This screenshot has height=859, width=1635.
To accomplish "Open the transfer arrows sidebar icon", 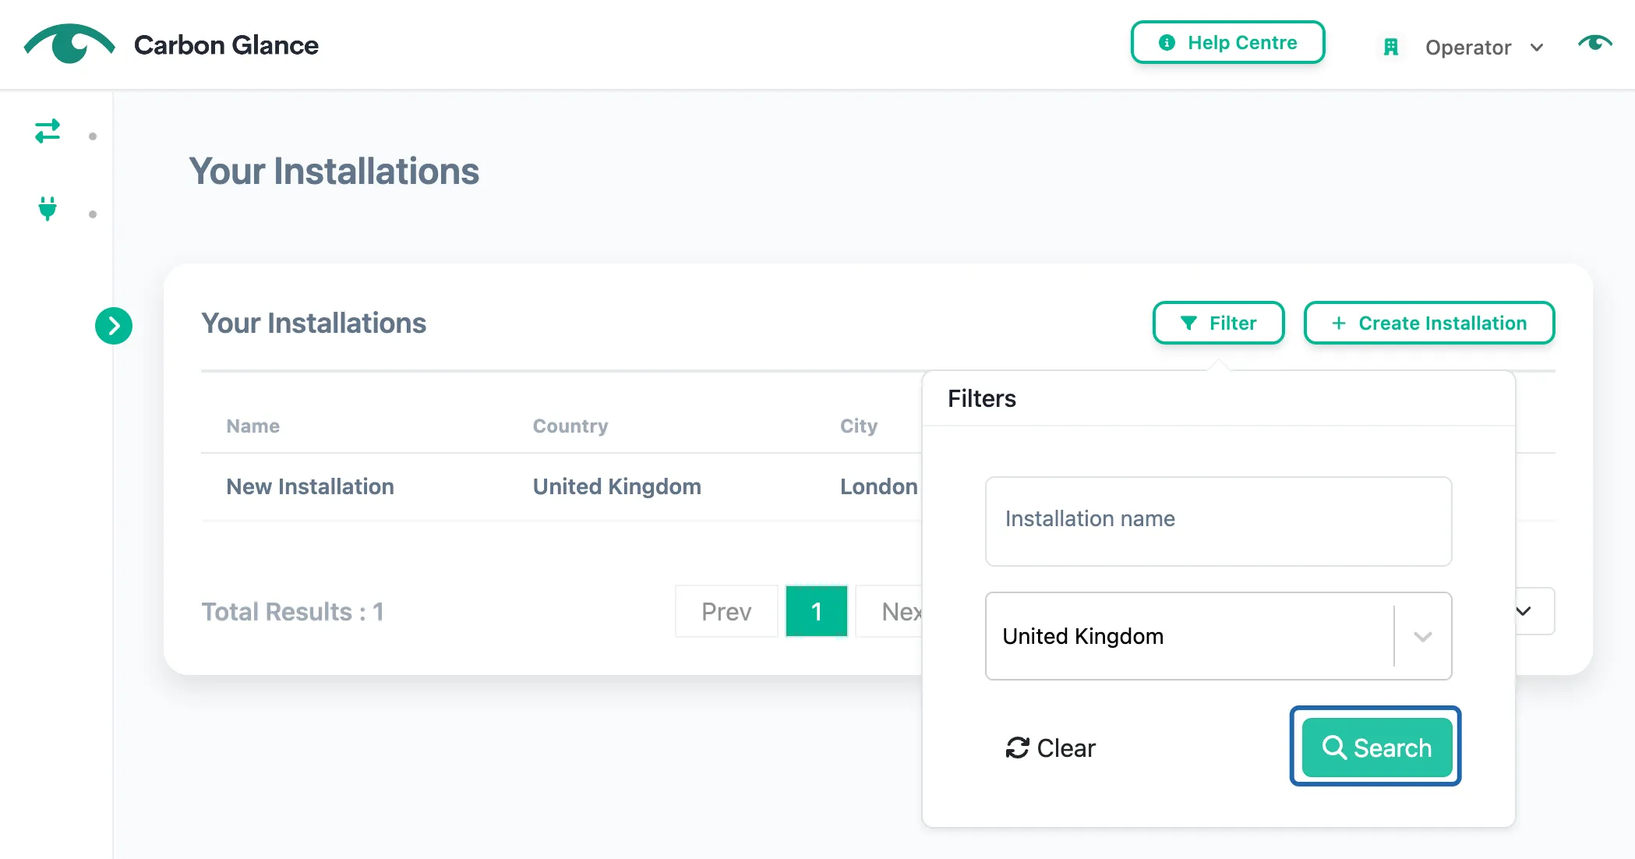I will pos(48,131).
